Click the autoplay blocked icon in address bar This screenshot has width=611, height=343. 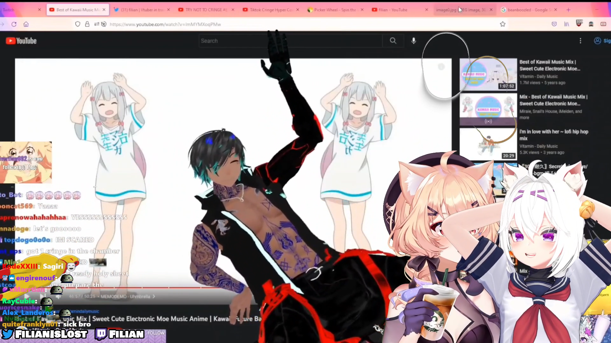[x=104, y=24]
